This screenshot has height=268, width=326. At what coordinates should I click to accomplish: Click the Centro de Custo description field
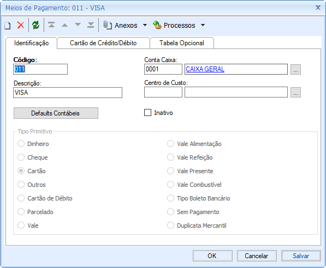(x=236, y=92)
